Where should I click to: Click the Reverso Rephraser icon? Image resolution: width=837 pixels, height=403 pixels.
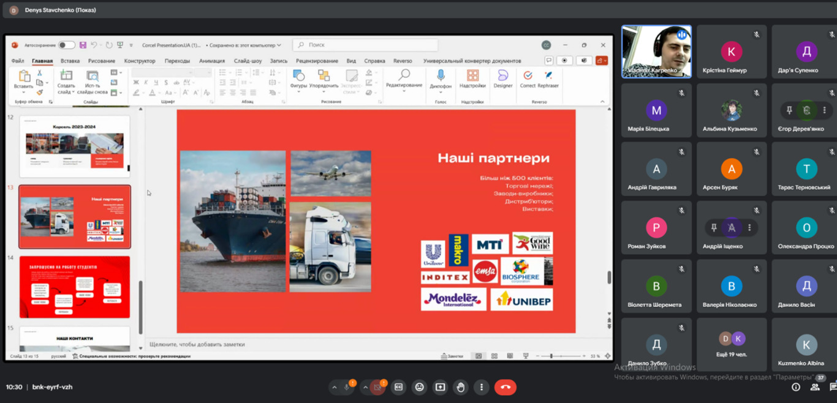(x=548, y=75)
